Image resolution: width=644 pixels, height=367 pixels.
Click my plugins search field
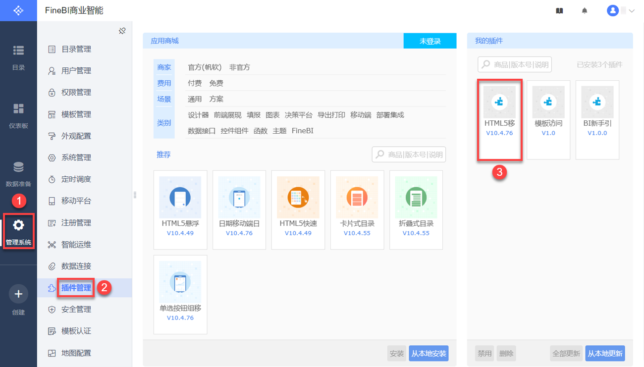[x=515, y=64]
